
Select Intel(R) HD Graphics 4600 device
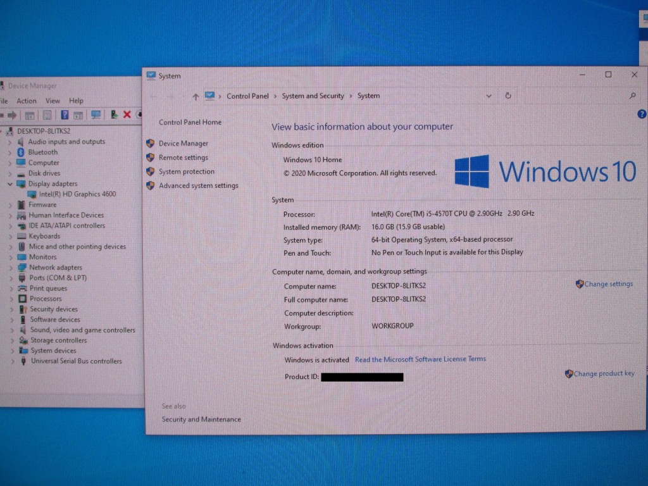tap(77, 194)
